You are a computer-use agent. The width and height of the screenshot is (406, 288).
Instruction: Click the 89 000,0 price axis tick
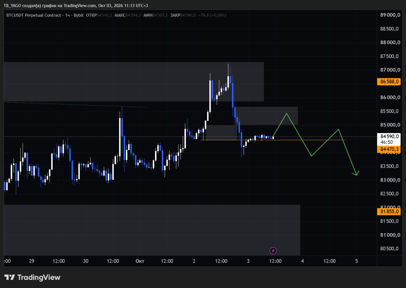(x=390, y=15)
